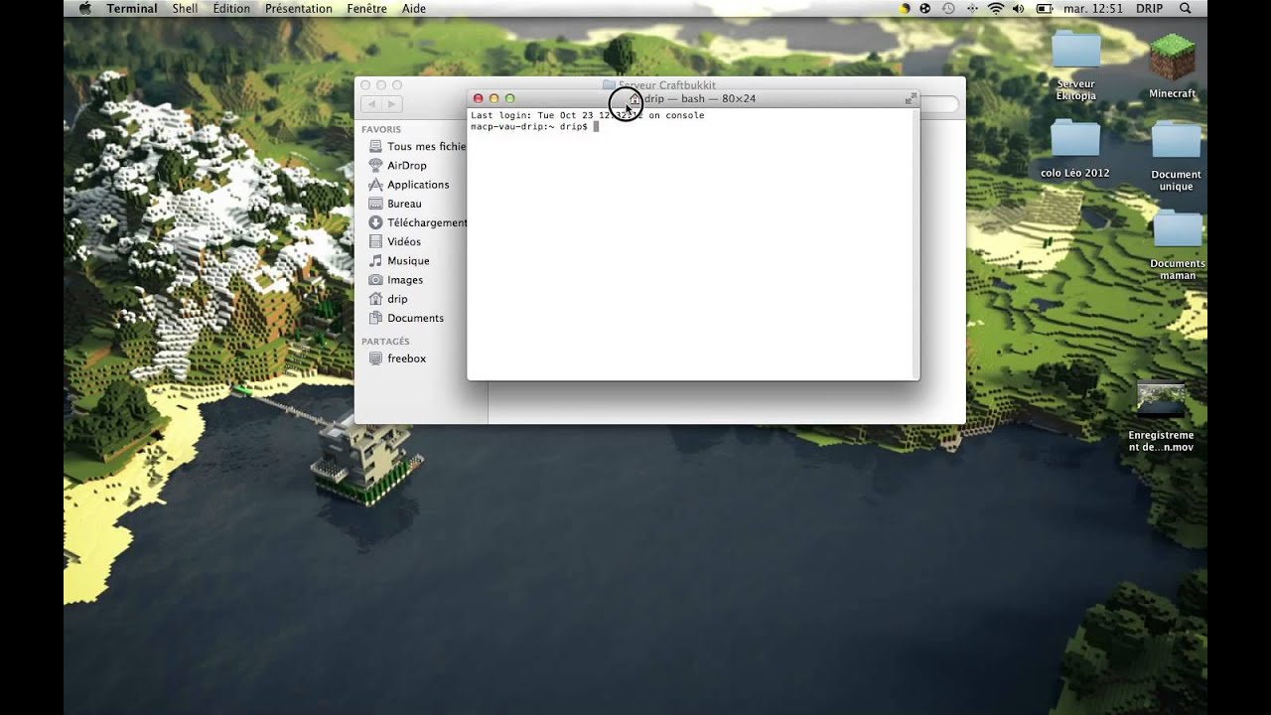The width and height of the screenshot is (1271, 715).
Task: Open the battery status menu
Action: coord(1045,8)
